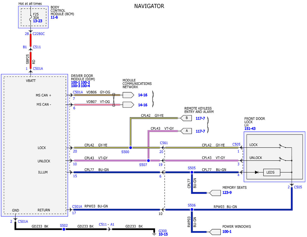Select the B off-page connector arrow
This screenshot has width=307, height=237.
(186, 118)
